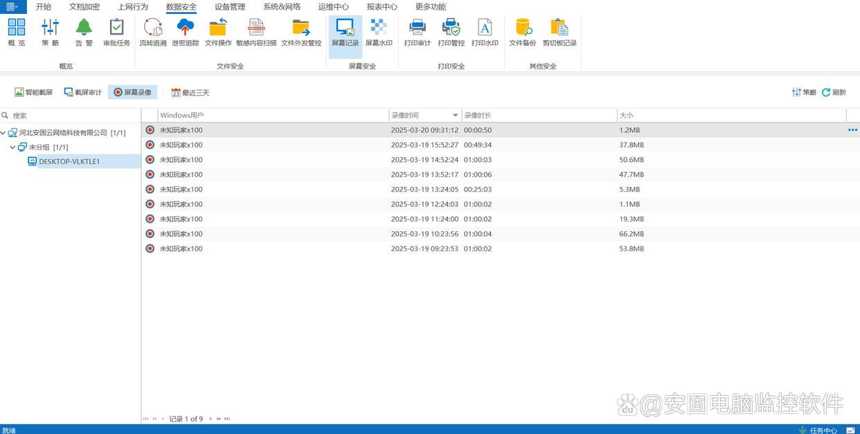This screenshot has height=434, width=860.
Task: Toggle the 屏幕录像 view button
Action: pos(132,92)
